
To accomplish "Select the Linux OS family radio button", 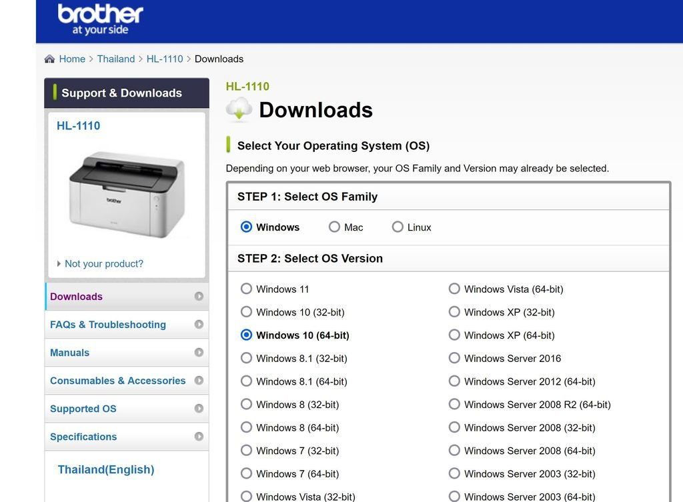I will tap(398, 227).
